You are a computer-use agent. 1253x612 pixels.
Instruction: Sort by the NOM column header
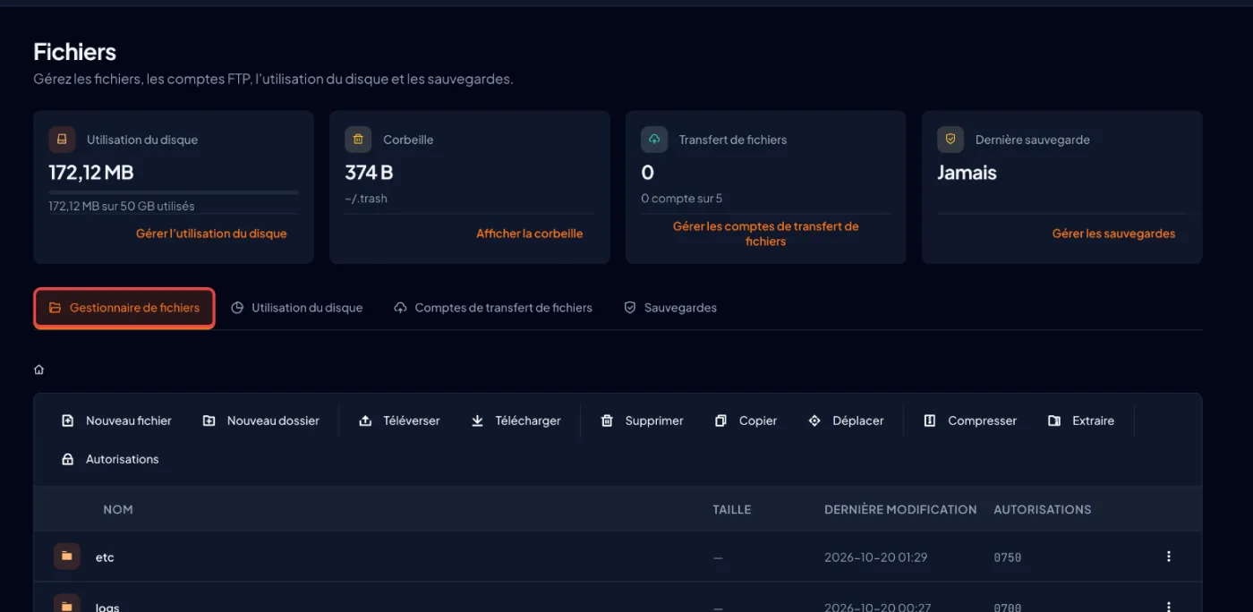tap(118, 509)
